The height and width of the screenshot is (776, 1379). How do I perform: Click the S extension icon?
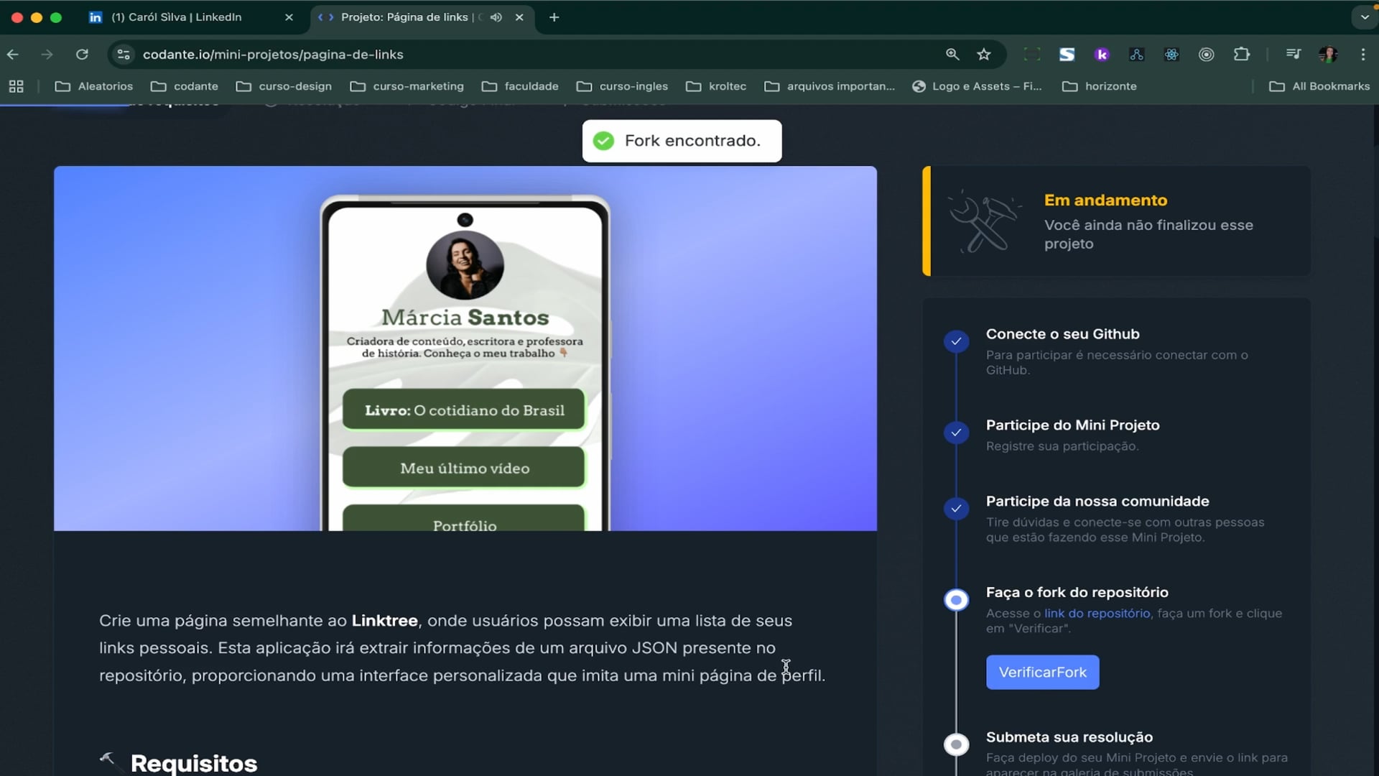(x=1067, y=55)
